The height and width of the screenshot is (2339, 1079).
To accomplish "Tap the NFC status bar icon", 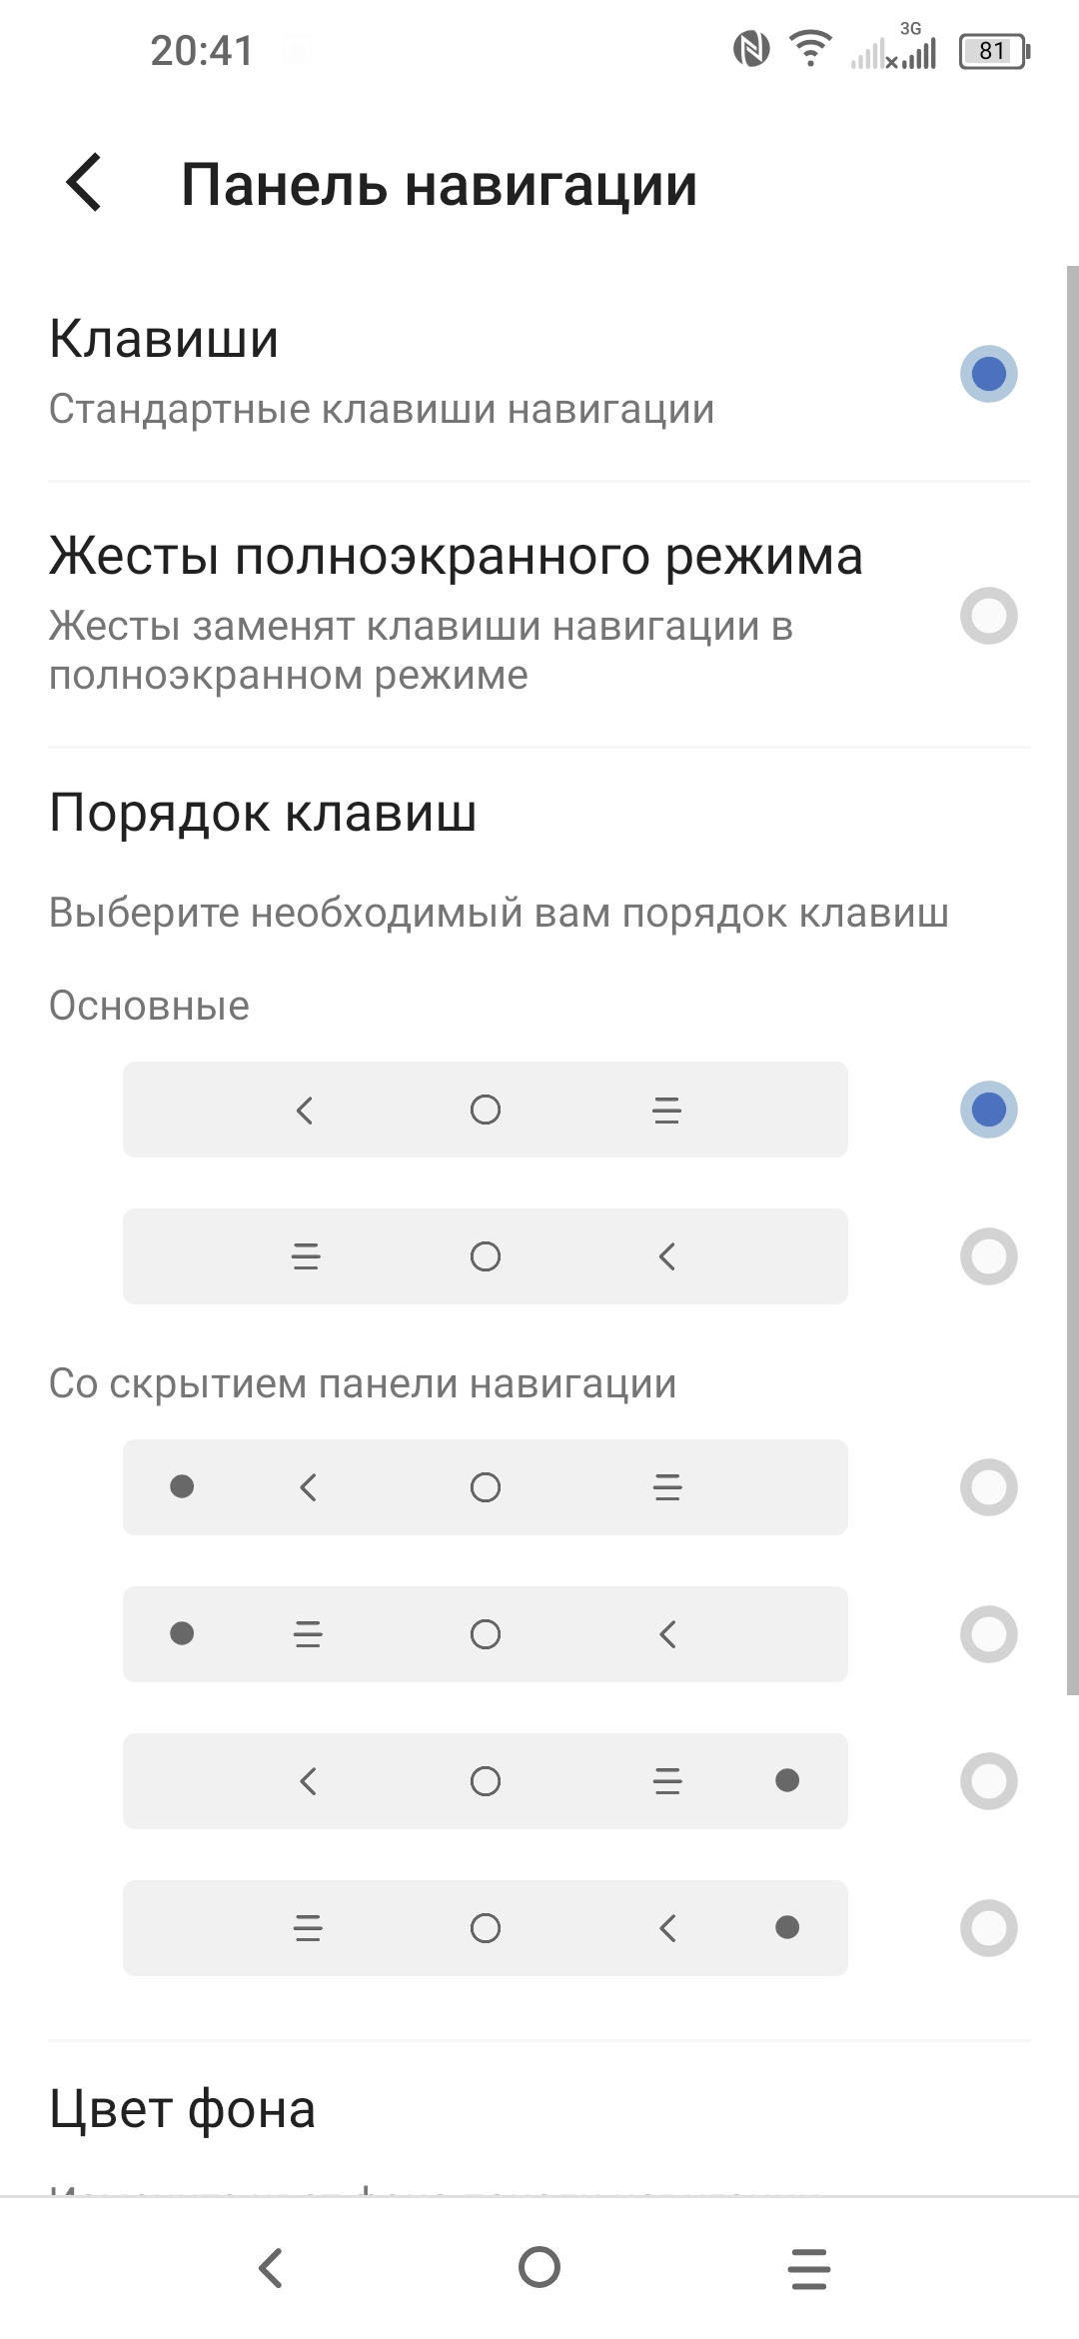I will [750, 49].
